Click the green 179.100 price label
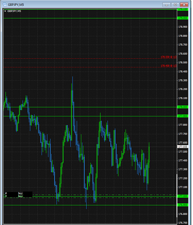Viewport: 193px width, 225px height. 183,9
